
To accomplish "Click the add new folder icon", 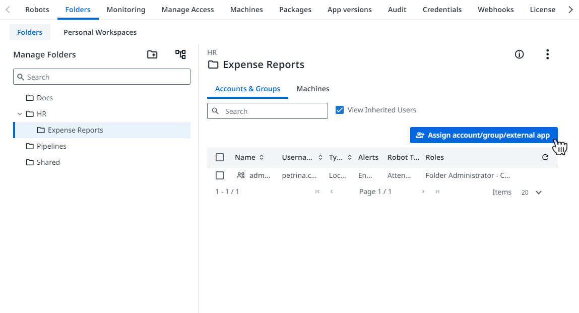I will click(x=152, y=54).
